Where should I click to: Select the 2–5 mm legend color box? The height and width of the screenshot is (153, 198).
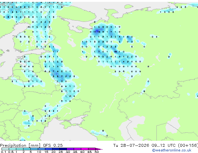click(x=27, y=149)
